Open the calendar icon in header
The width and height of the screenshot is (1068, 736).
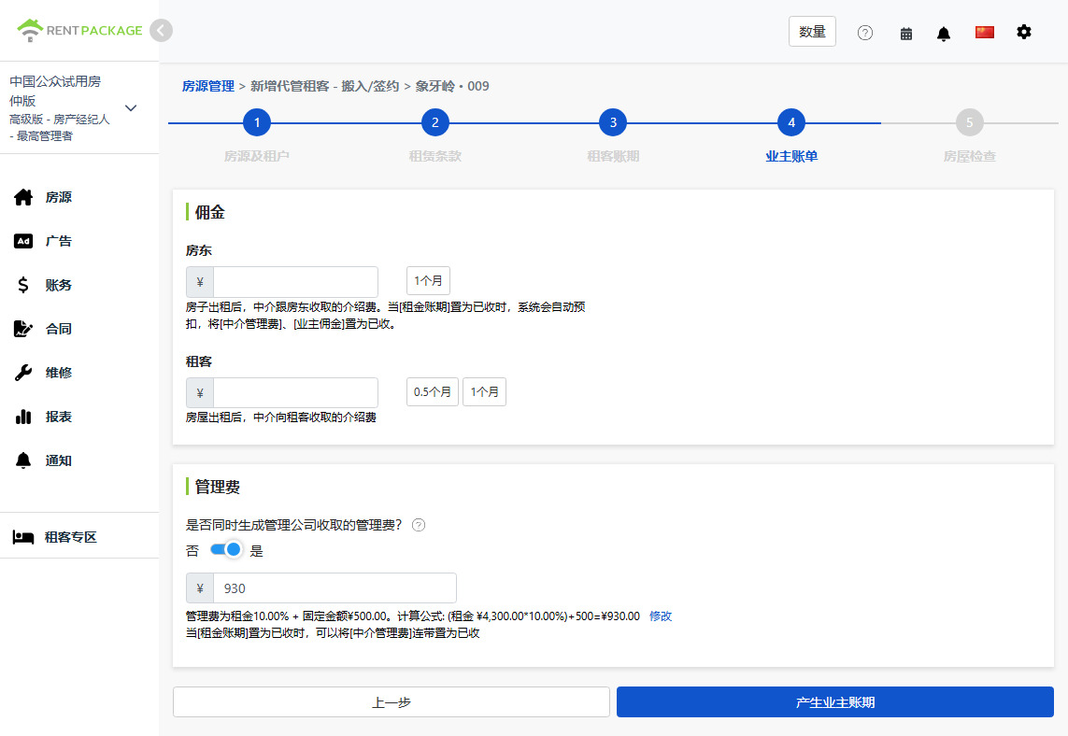point(906,34)
